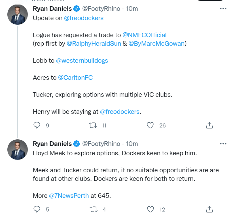Open more options on Lloyd Meek tweet
231x218 pixels.
[x=223, y=144]
